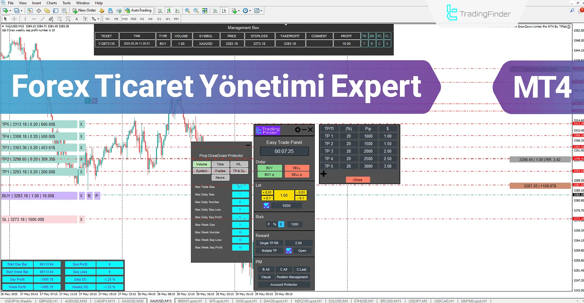The width and height of the screenshot is (584, 303).
Task: Select the Fibonacci retracement drawing tool
Action: [x=59, y=19]
